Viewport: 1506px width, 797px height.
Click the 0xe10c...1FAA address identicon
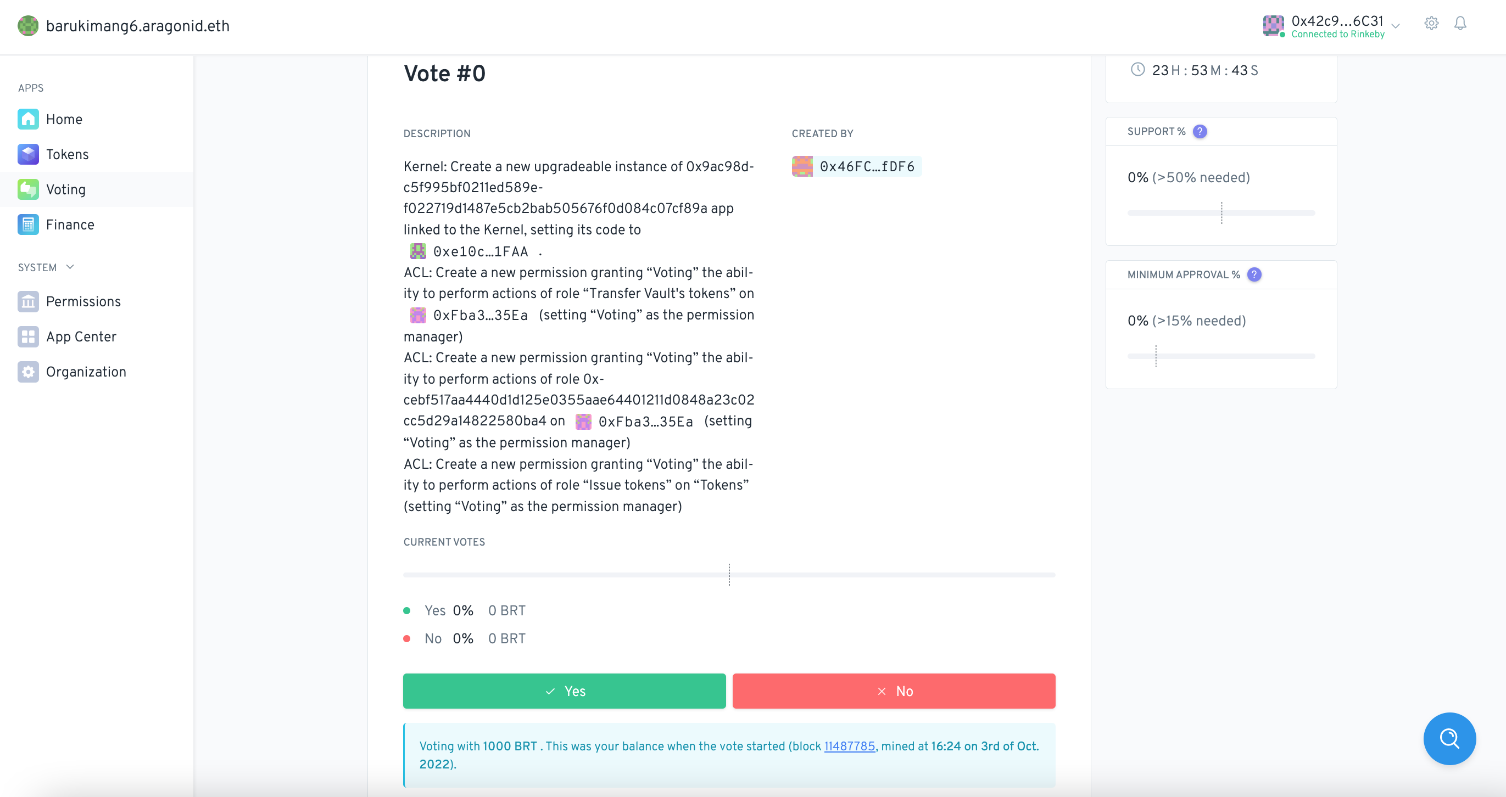click(x=418, y=251)
